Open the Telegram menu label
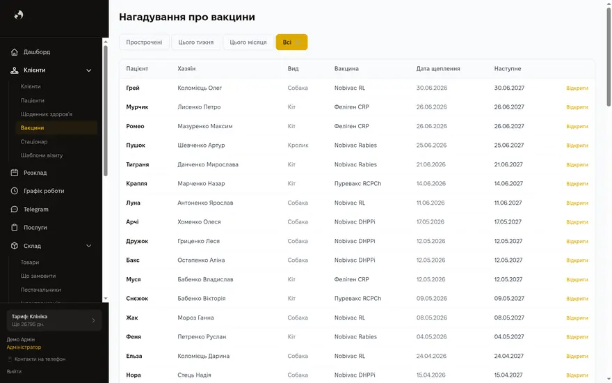 coord(36,210)
